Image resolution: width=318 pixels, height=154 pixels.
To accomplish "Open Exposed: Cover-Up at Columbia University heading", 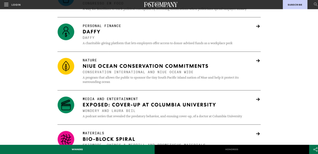I will 149,105.
